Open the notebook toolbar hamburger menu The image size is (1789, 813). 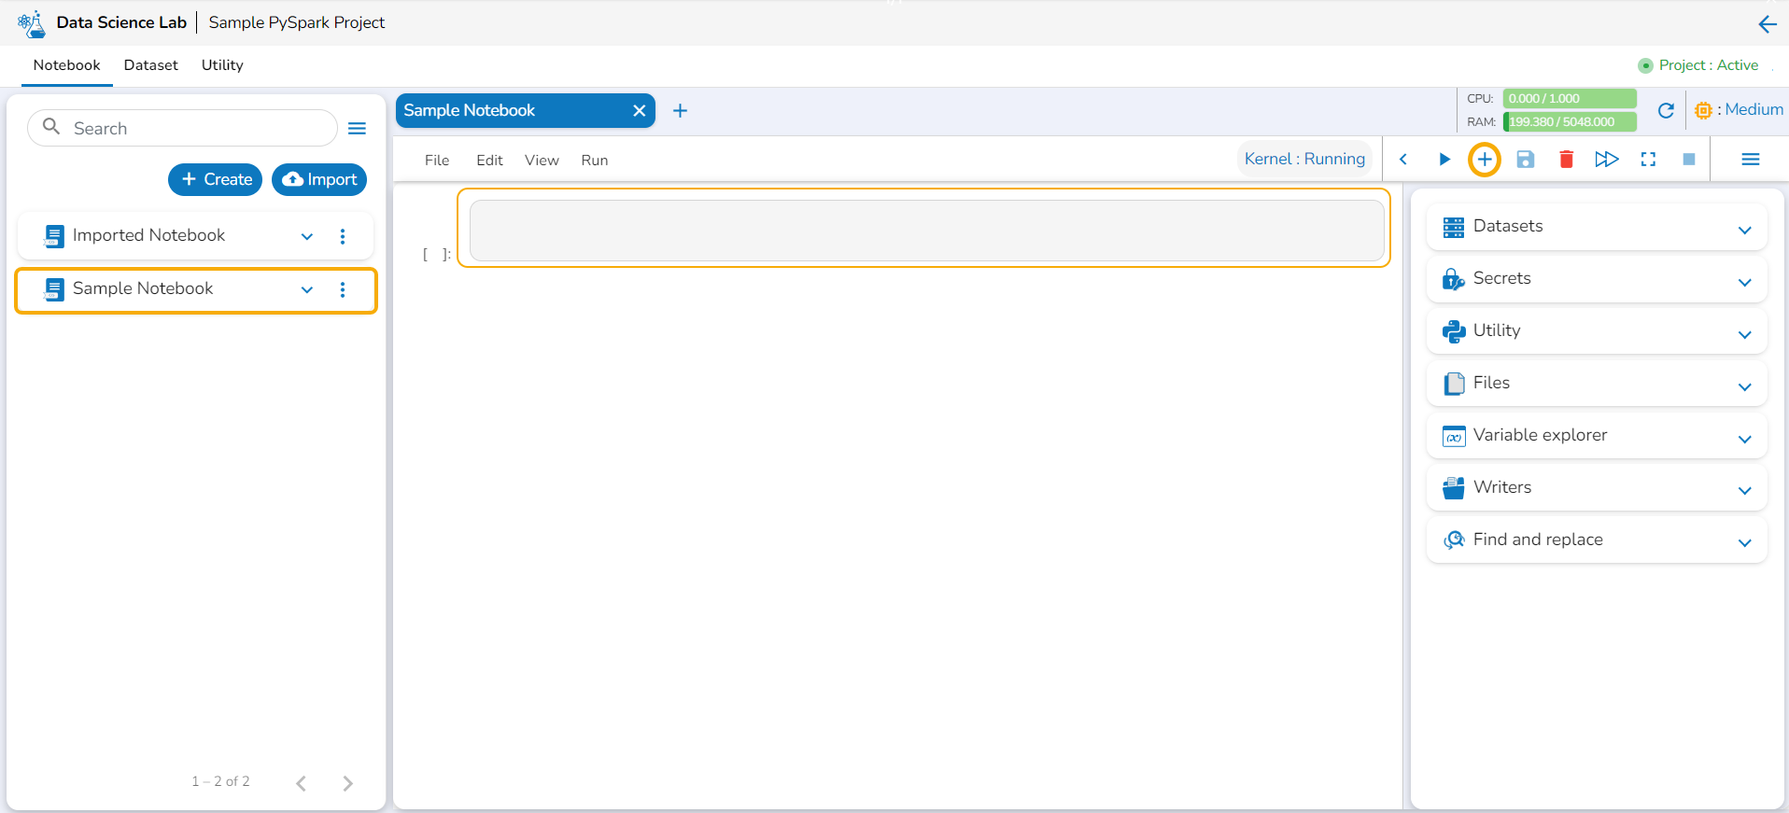pos(1751,160)
